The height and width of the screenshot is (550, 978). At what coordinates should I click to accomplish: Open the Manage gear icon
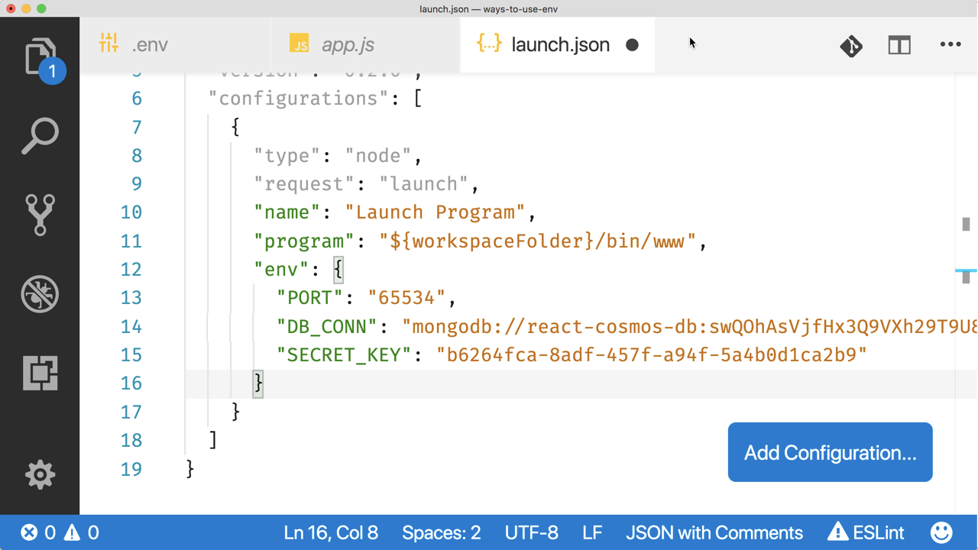tap(40, 474)
